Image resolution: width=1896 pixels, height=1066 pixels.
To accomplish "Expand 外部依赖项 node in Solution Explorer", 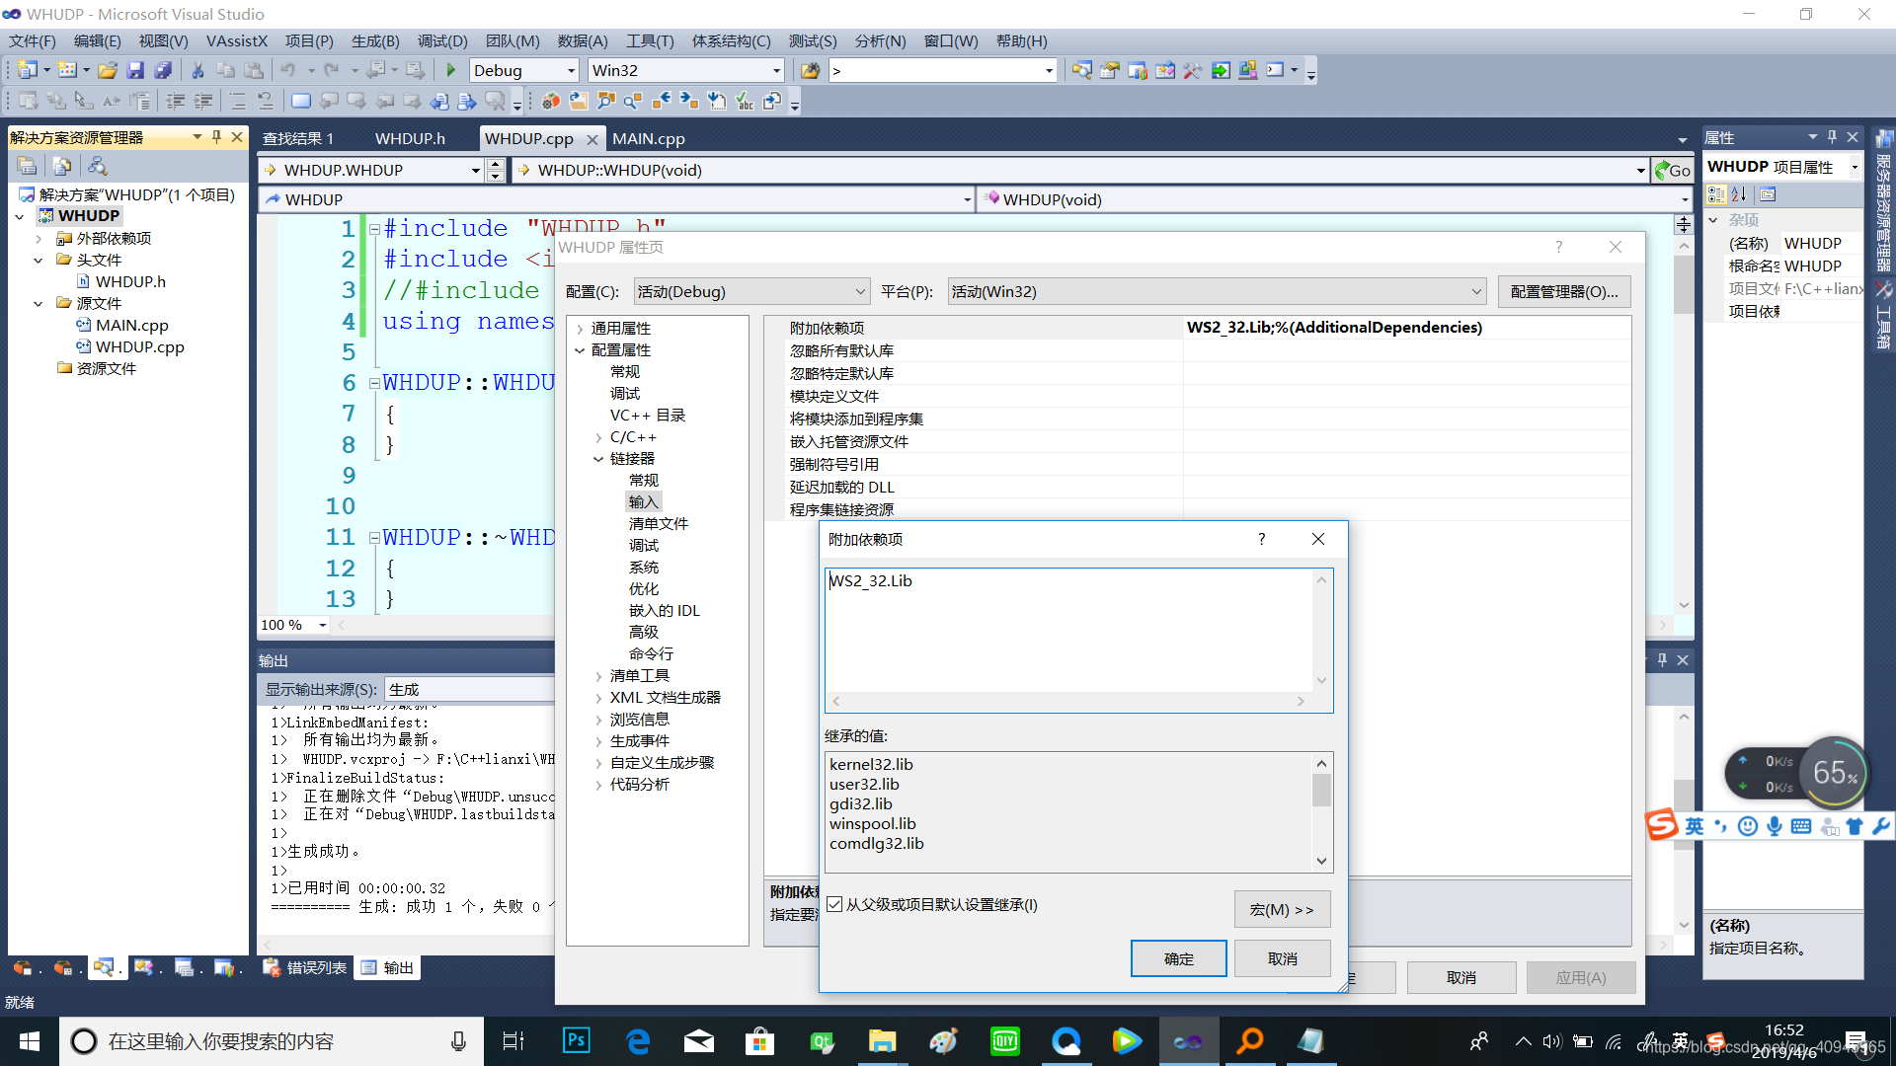I will pyautogui.click(x=38, y=238).
